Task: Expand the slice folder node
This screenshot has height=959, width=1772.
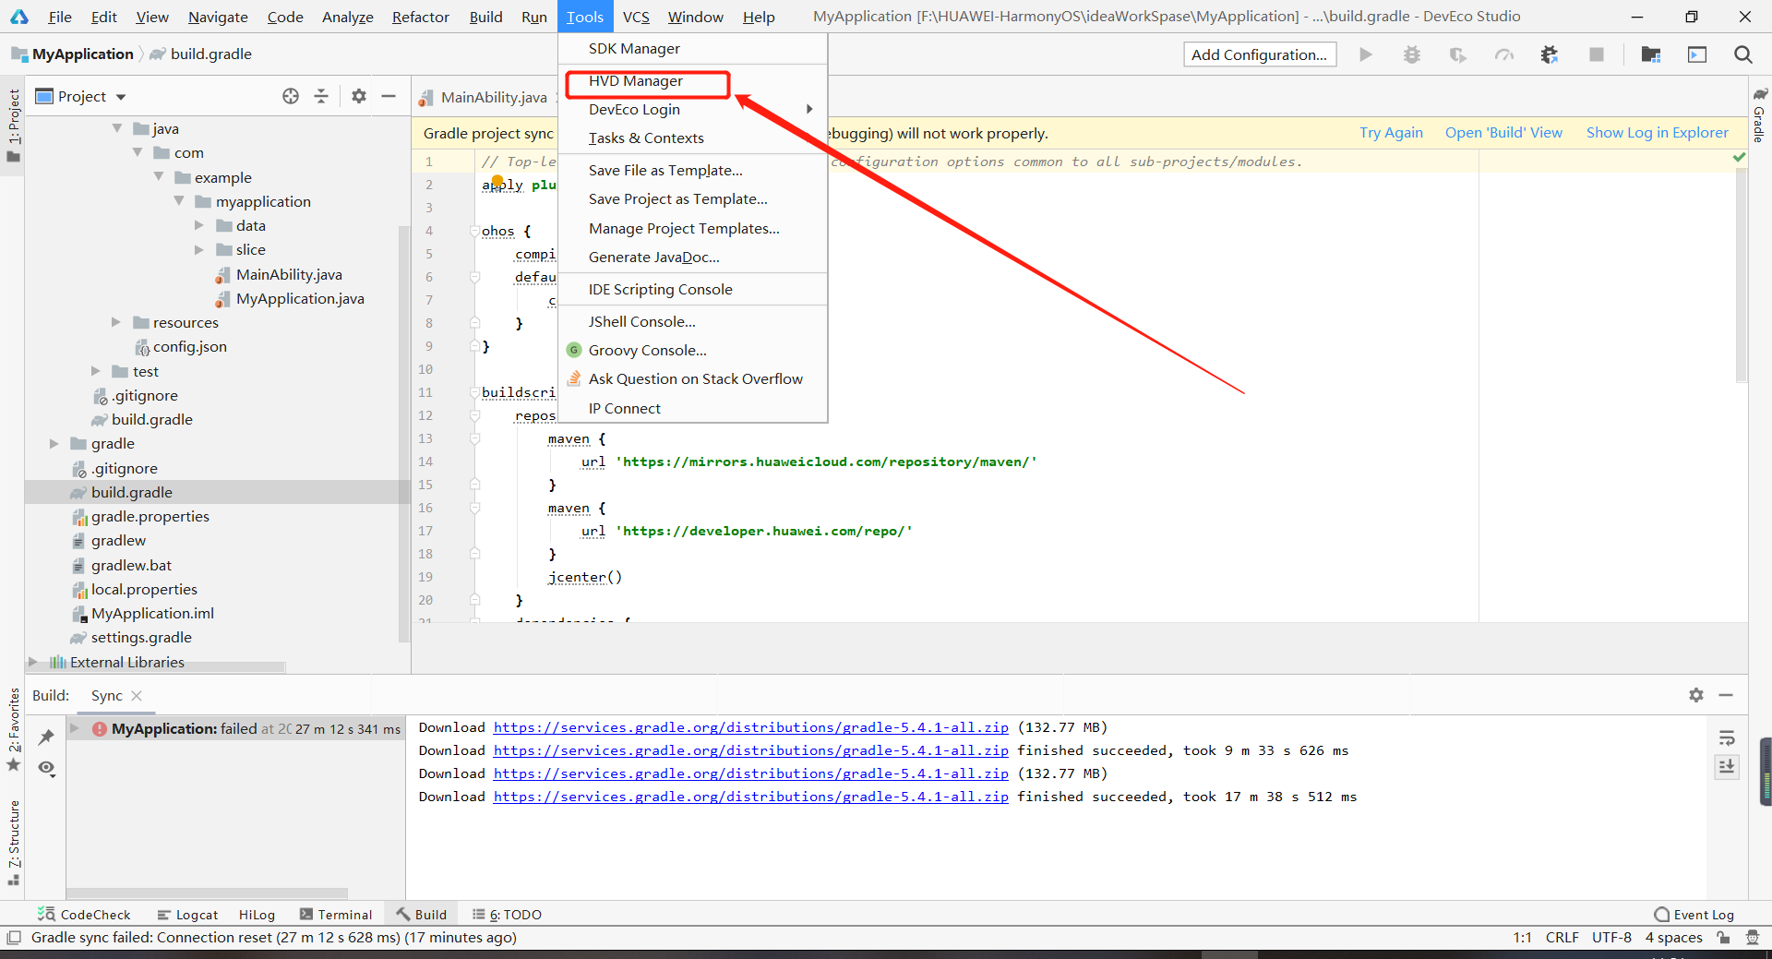Action: (199, 249)
